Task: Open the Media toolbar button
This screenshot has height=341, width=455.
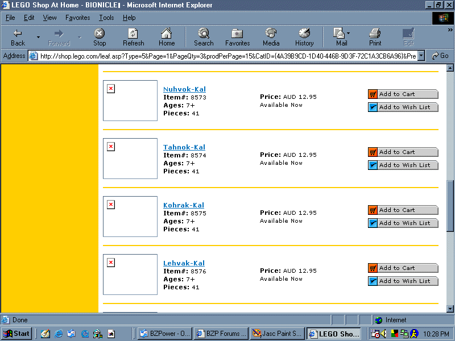Action: (271, 37)
